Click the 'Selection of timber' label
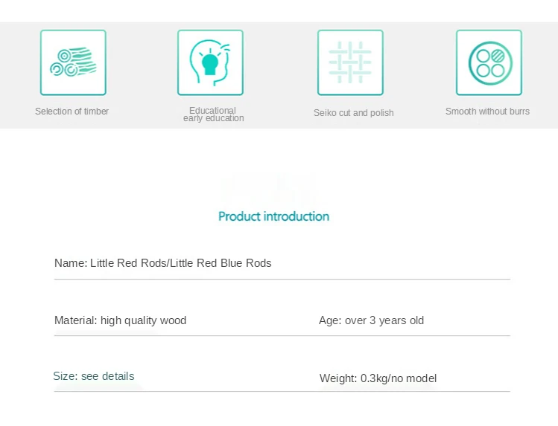 72,111
